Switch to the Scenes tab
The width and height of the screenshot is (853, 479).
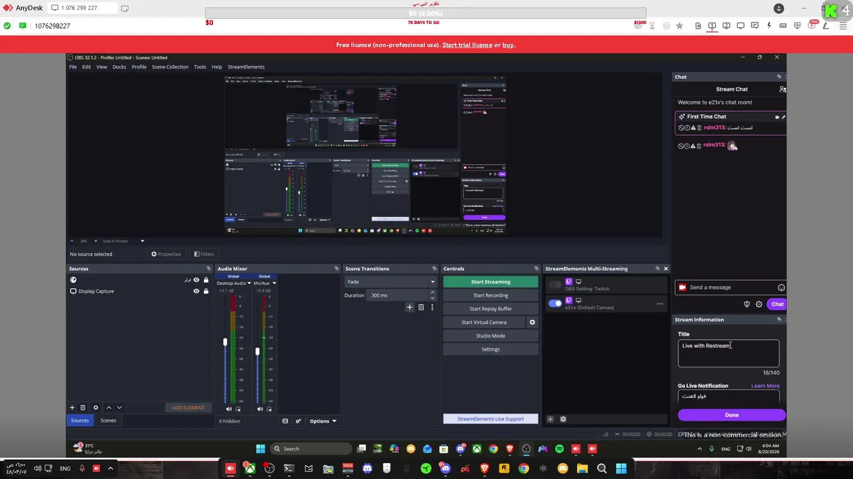pyautogui.click(x=108, y=420)
